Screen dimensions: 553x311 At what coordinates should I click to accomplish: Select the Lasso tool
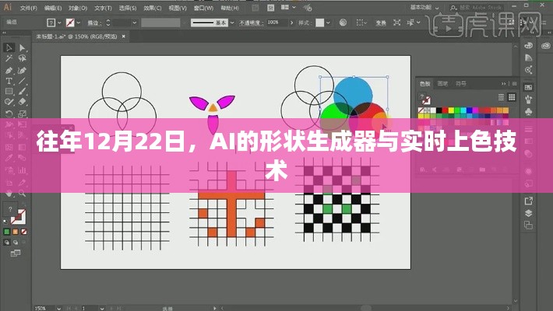tap(22, 58)
